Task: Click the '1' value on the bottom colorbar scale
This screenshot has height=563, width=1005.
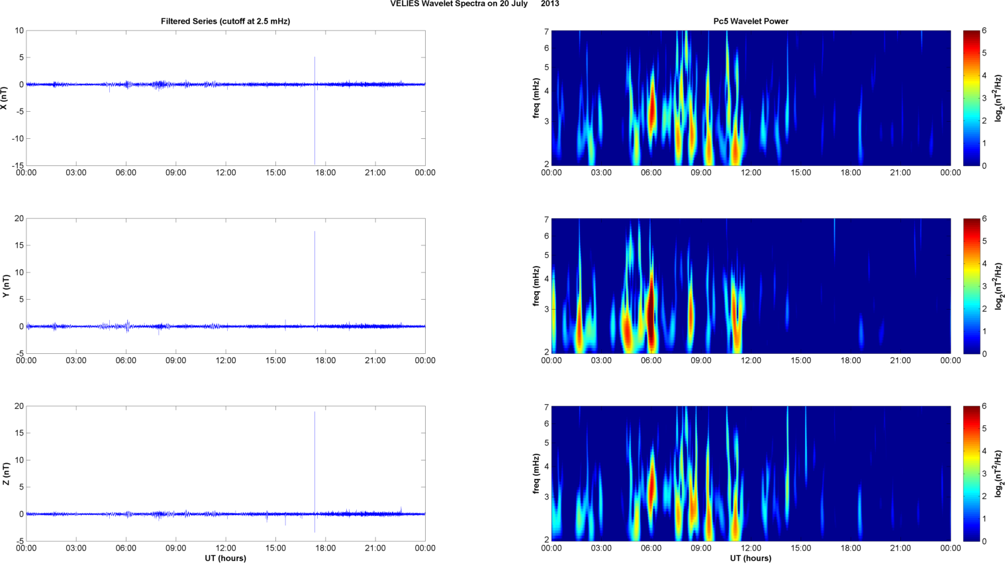Action: coord(984,519)
